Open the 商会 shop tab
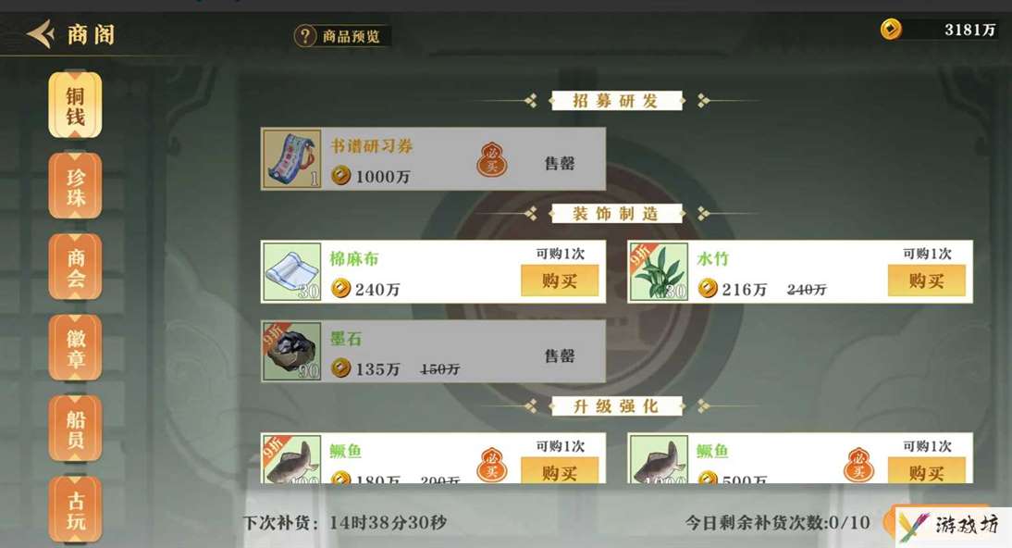Viewport: 1012px width, 548px height. [x=75, y=267]
